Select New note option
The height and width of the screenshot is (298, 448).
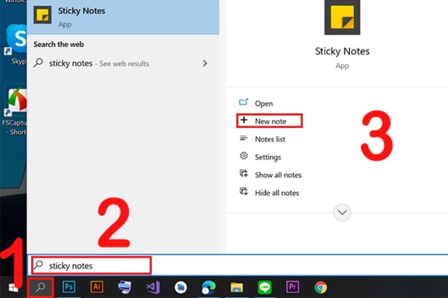pos(269,121)
